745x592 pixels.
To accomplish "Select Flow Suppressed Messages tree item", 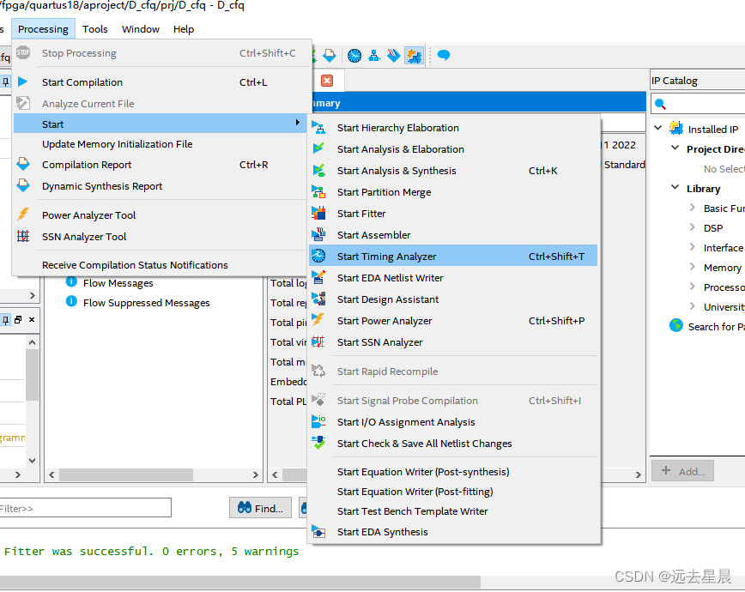I will click(x=146, y=303).
